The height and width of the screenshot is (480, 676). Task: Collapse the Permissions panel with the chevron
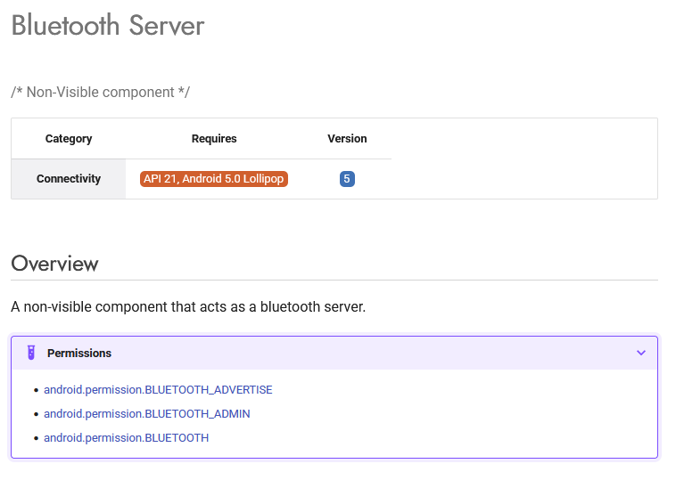click(640, 353)
